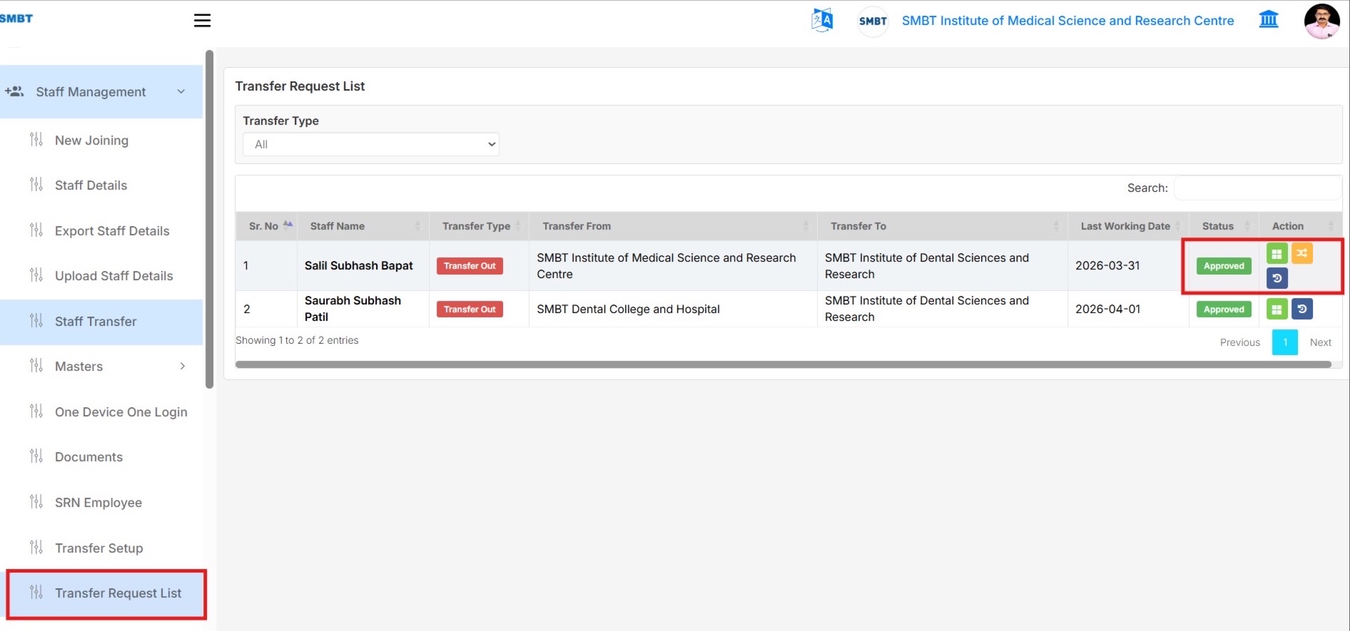The width and height of the screenshot is (1350, 631).
Task: Collapse the Staff Management menu
Action: pyautogui.click(x=101, y=92)
